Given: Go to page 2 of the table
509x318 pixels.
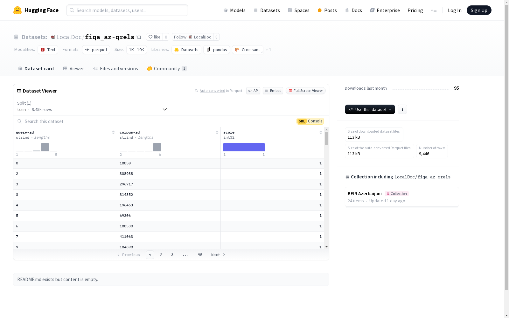Looking at the screenshot, I should pos(161,255).
